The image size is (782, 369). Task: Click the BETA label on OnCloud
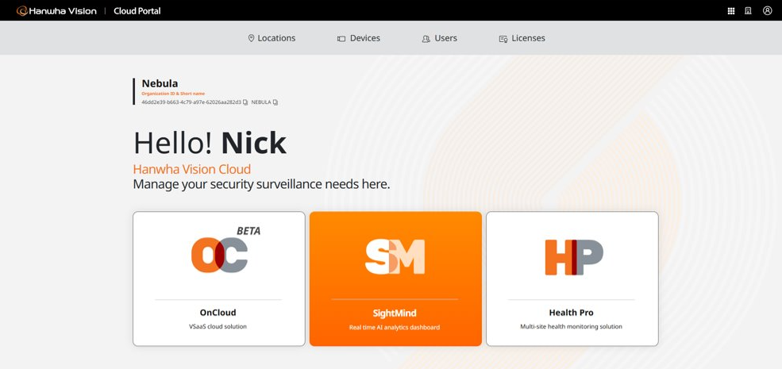pyautogui.click(x=248, y=231)
